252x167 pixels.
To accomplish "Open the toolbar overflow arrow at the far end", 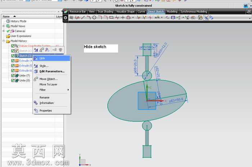I will point(249,19).
